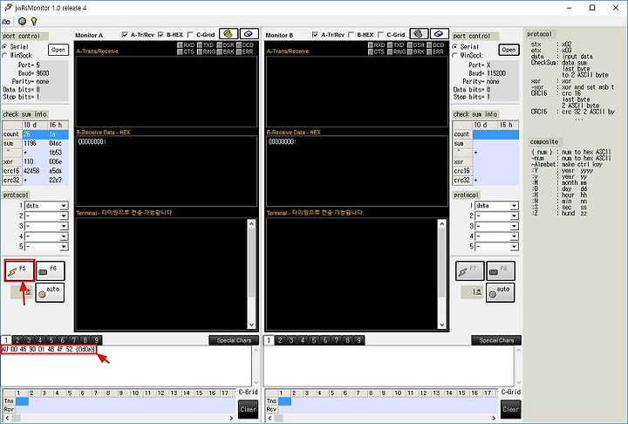
Task: Open left protocol dropdown 4
Action: point(64,236)
